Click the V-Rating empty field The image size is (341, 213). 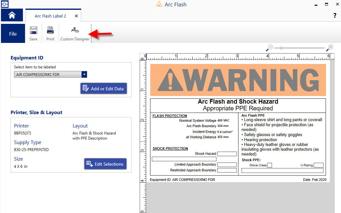318,165
